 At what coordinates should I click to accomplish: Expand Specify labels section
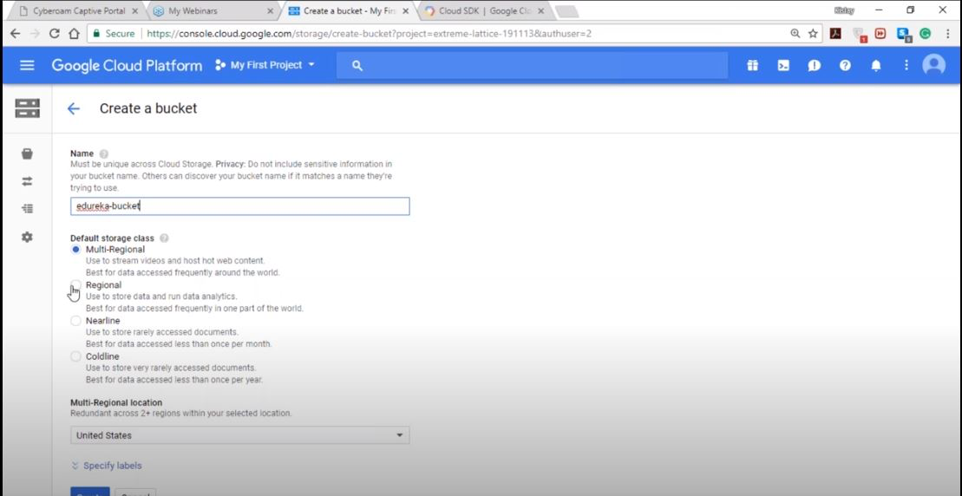coord(107,466)
